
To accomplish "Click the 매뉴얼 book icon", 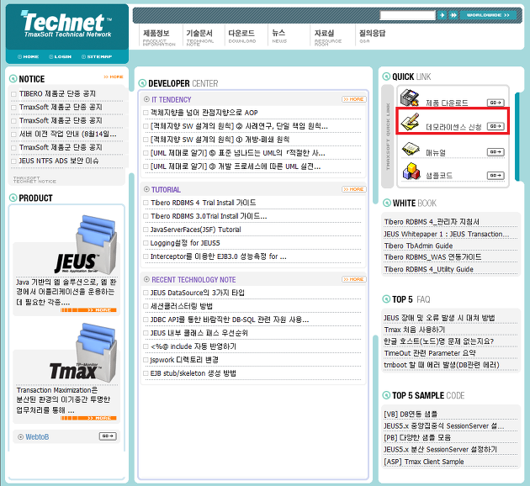I will (411, 149).
